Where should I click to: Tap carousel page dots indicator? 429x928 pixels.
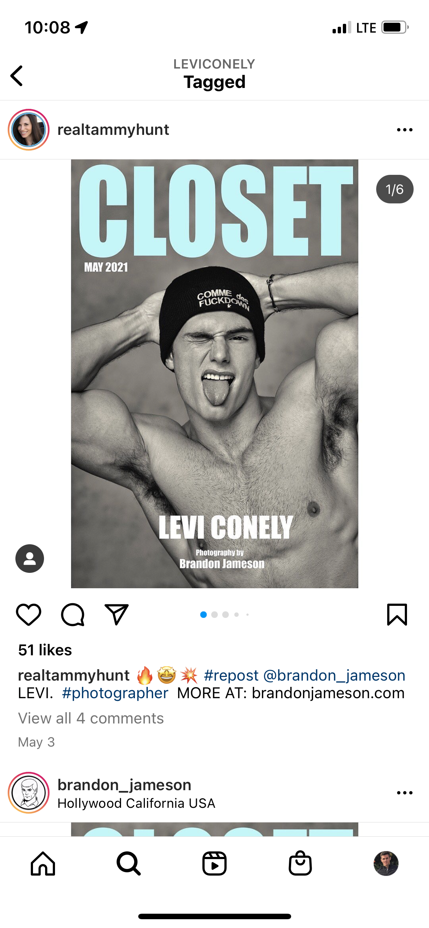224,615
